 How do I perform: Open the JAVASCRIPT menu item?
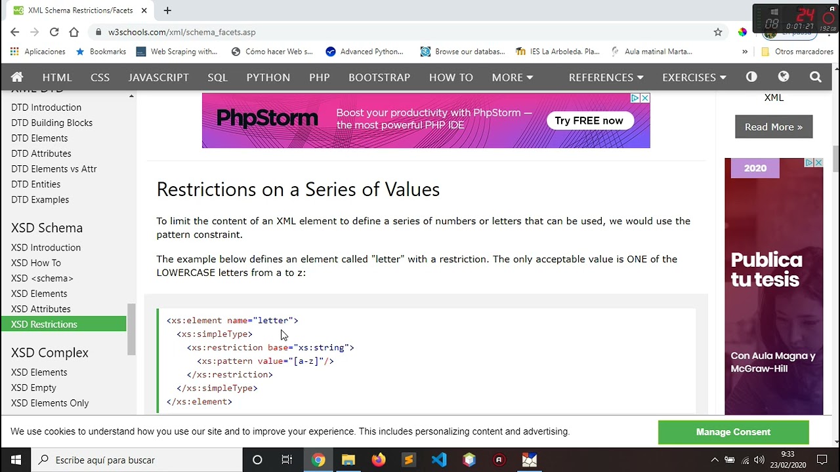[158, 77]
